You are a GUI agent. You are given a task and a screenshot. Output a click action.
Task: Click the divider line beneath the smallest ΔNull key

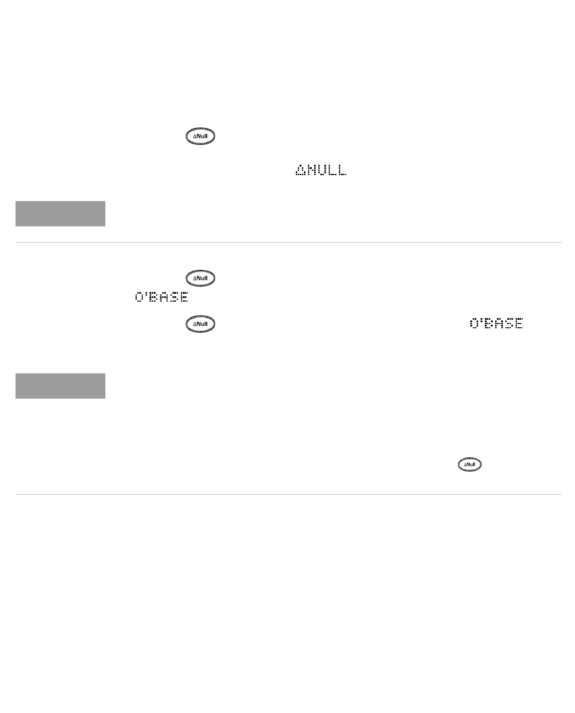(x=289, y=495)
